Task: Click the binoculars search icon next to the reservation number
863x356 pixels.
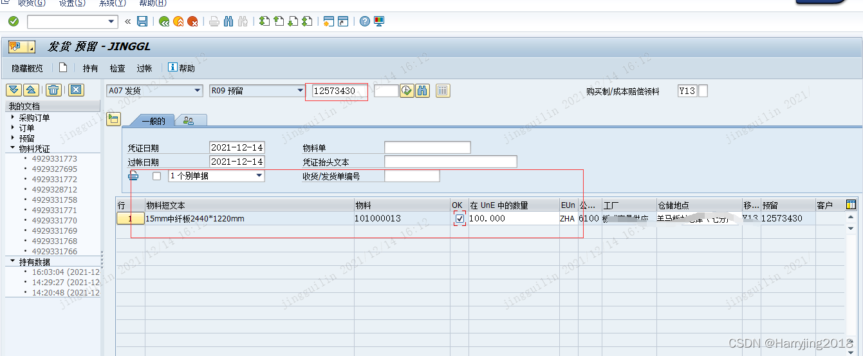Action: (422, 91)
